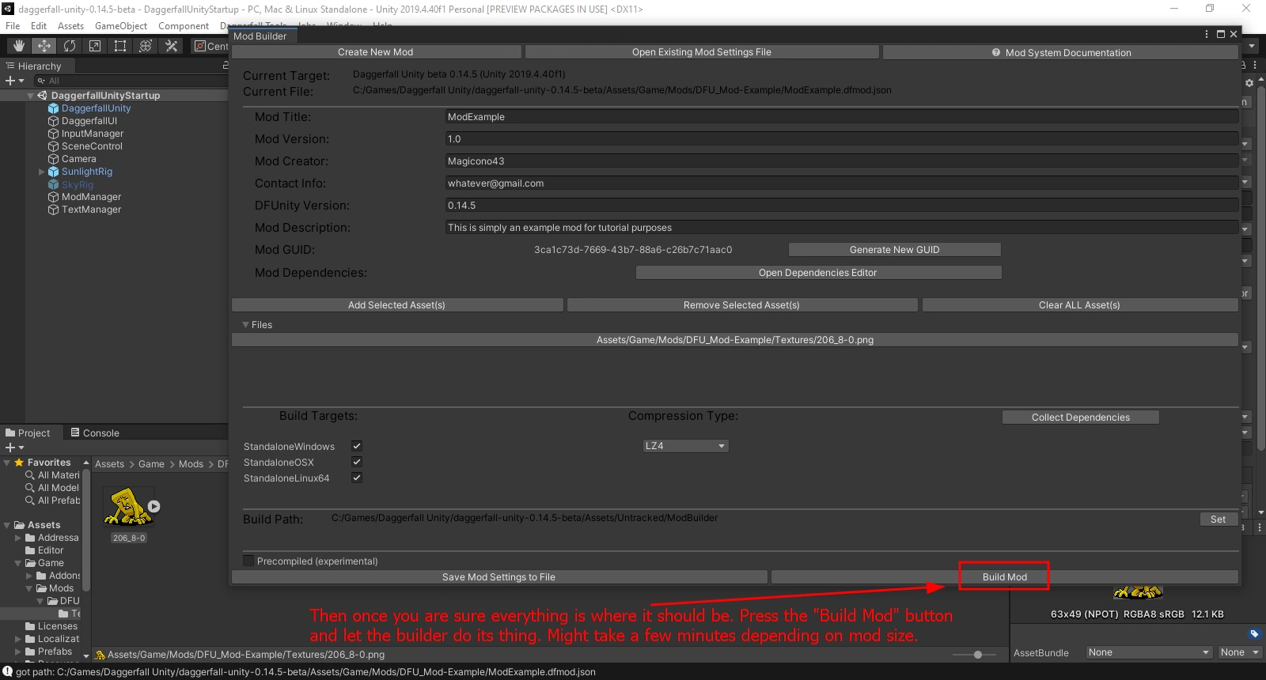1266x680 pixels.
Task: Enable the Precompiled (experimental) checkbox
Action: (248, 561)
